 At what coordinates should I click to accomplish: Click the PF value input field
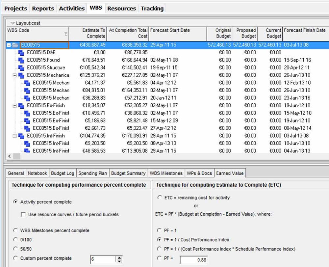193,260
